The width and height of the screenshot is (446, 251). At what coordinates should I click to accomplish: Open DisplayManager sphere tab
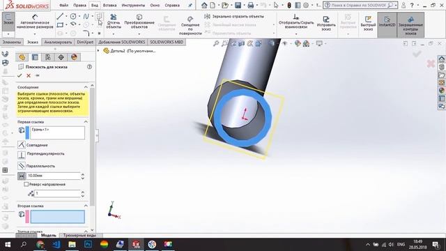[74, 57]
